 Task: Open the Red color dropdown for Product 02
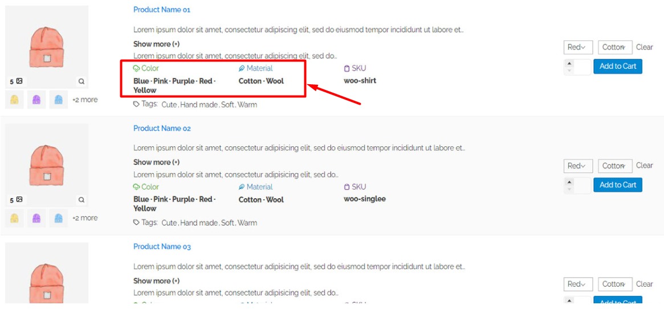(x=577, y=166)
